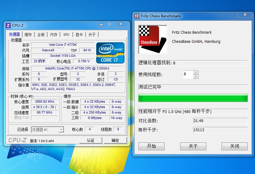255x174 pixels.
Task: Open the 关于 tab in CPU-Z
Action: pos(92,35)
